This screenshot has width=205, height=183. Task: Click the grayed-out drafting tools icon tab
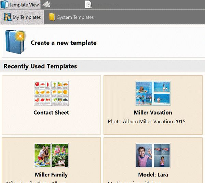coord(47,4)
